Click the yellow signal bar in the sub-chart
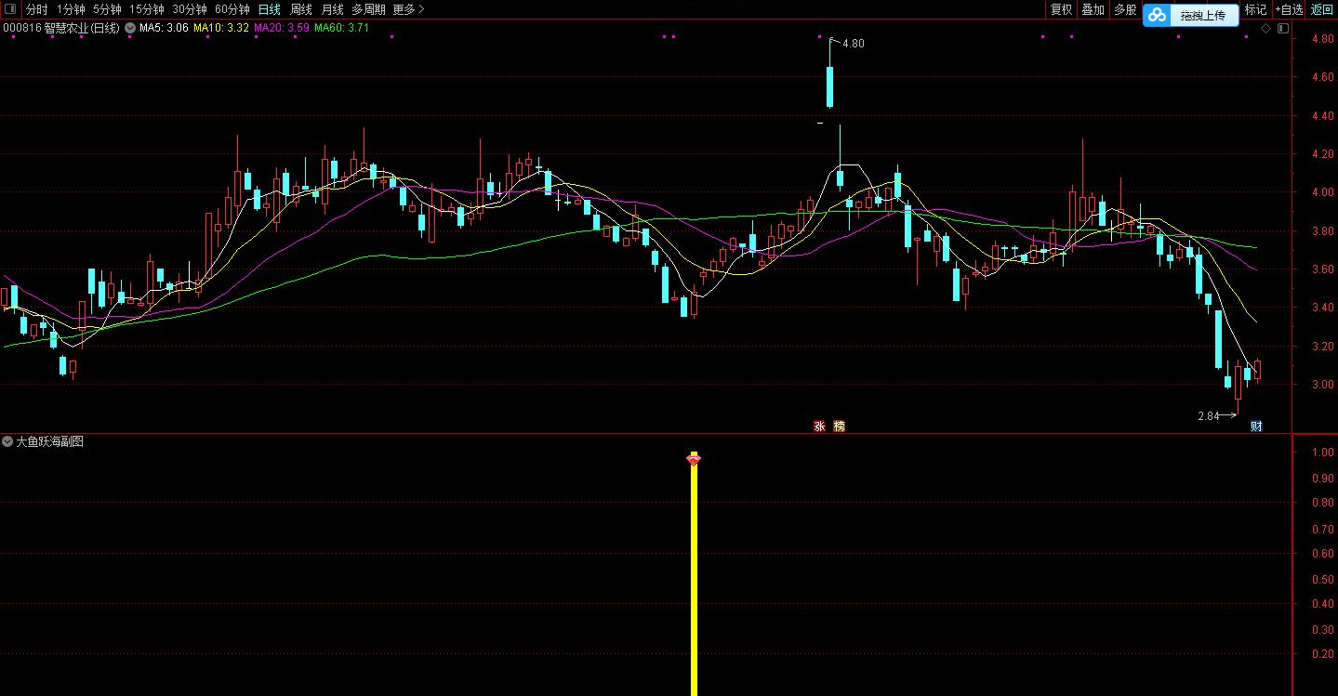 click(694, 576)
